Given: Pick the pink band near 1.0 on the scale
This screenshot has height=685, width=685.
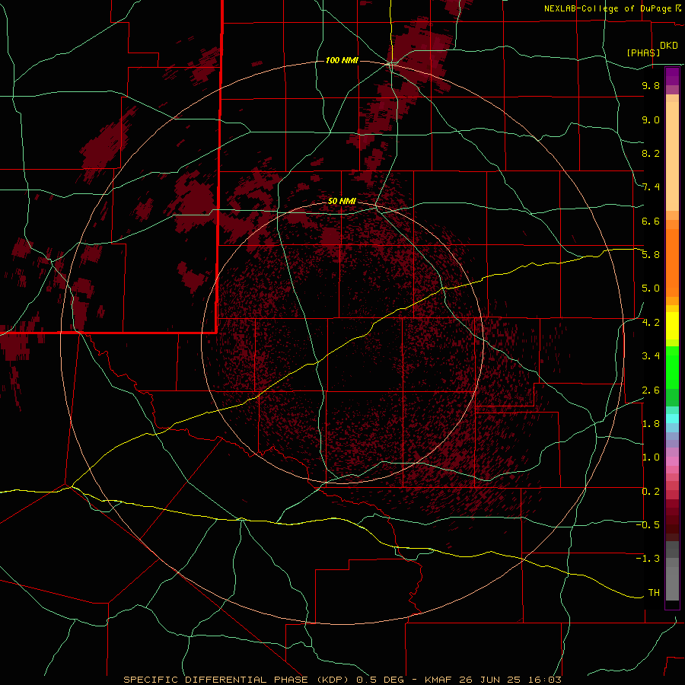Looking at the screenshot, I should tap(672, 461).
